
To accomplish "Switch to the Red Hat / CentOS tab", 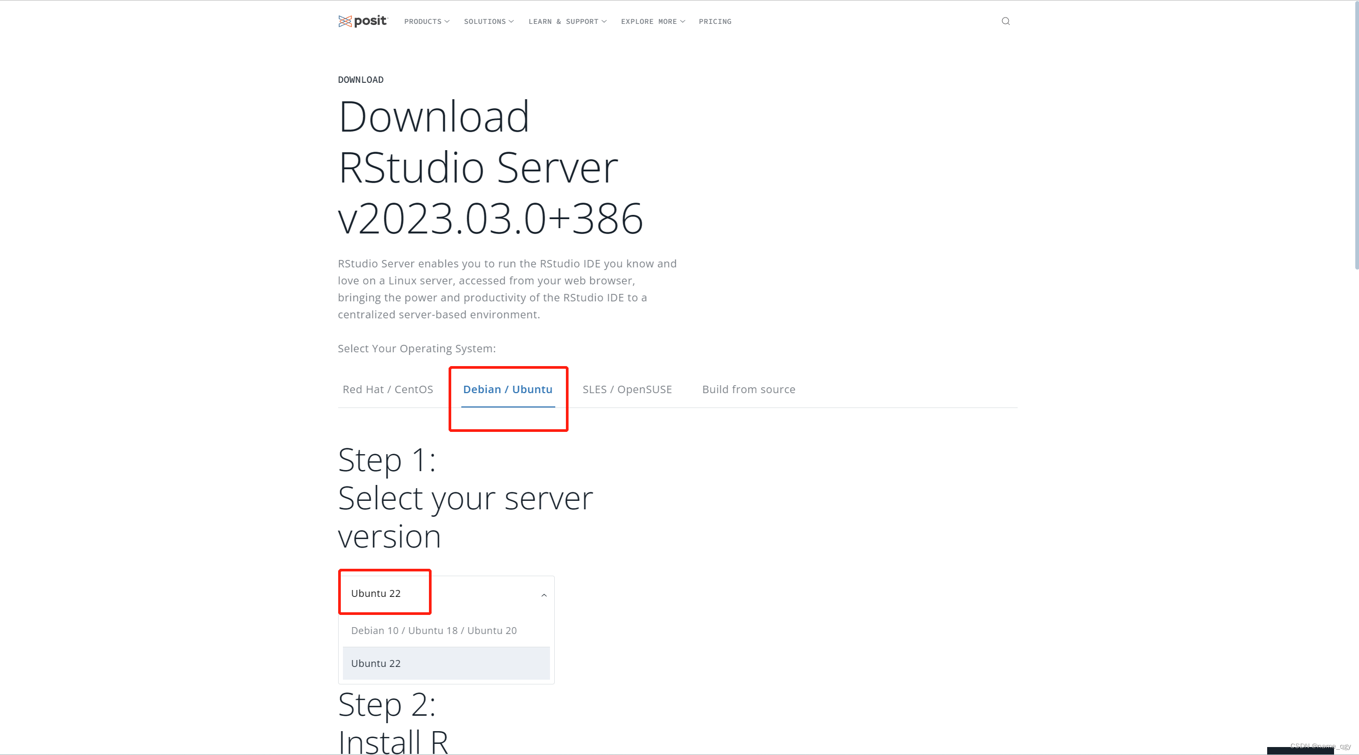I will [388, 389].
